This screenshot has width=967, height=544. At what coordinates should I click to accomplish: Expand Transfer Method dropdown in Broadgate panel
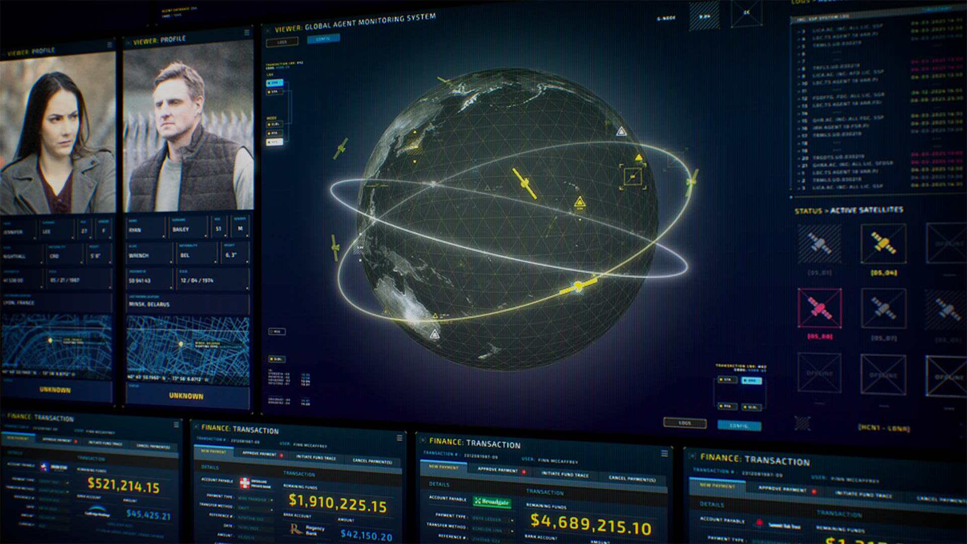[512, 530]
